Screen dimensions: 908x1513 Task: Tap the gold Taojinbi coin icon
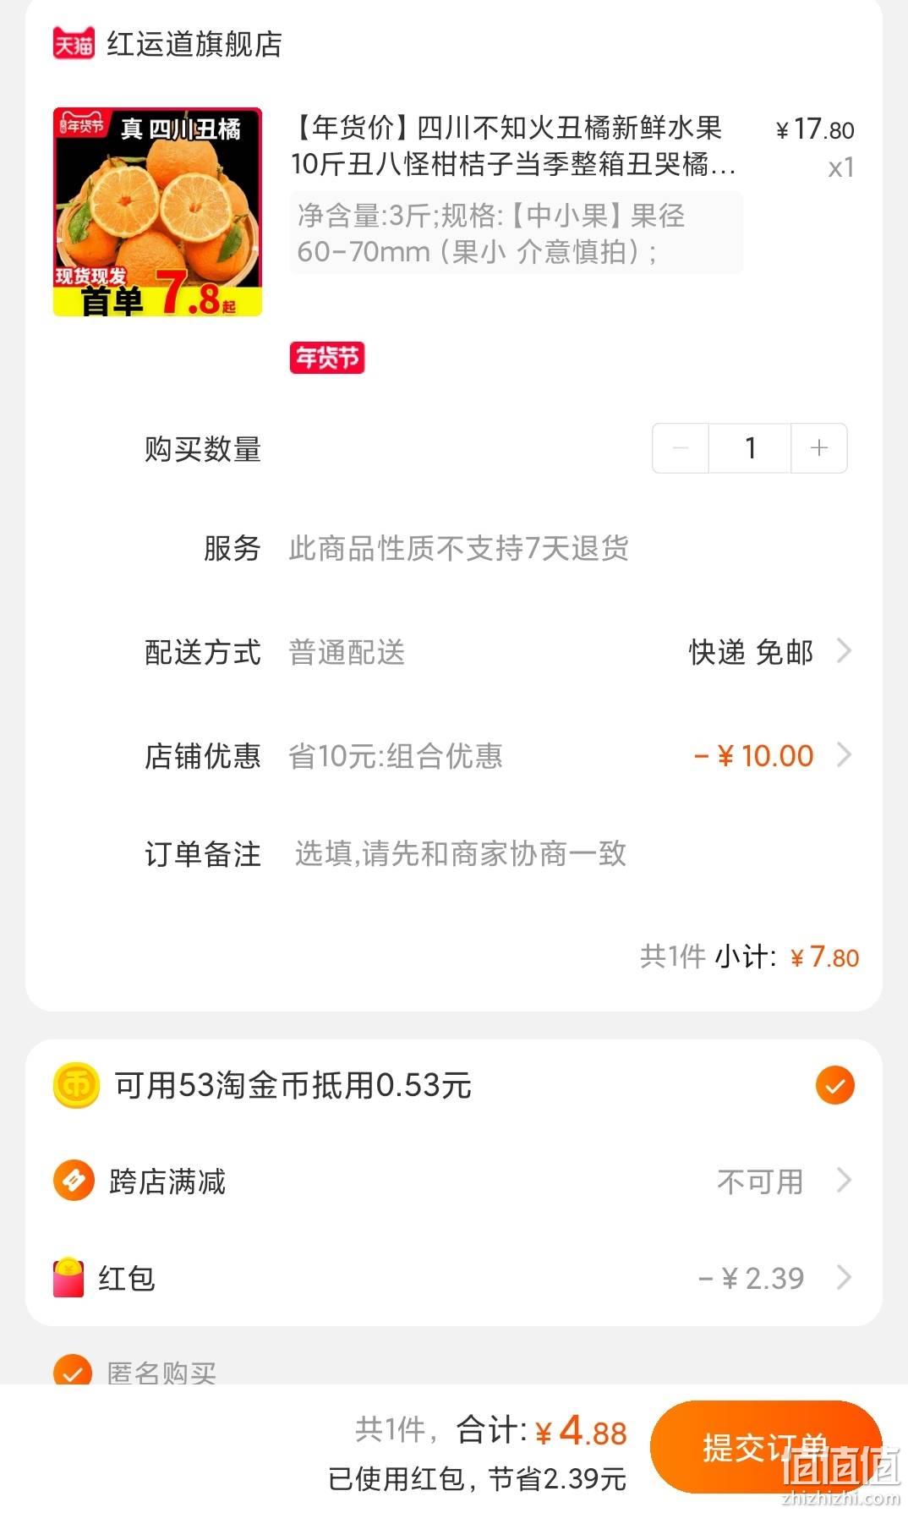(x=76, y=1085)
